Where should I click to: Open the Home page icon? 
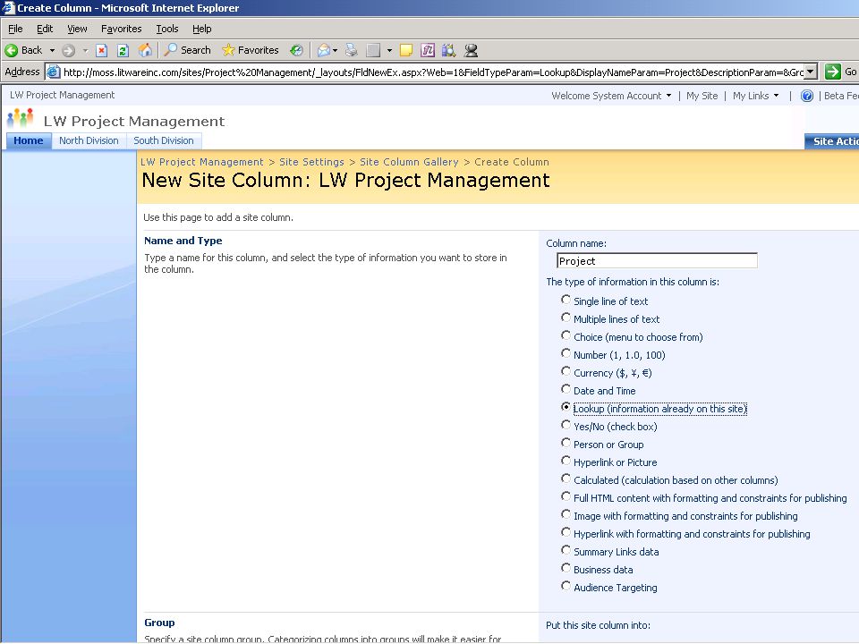(x=145, y=50)
